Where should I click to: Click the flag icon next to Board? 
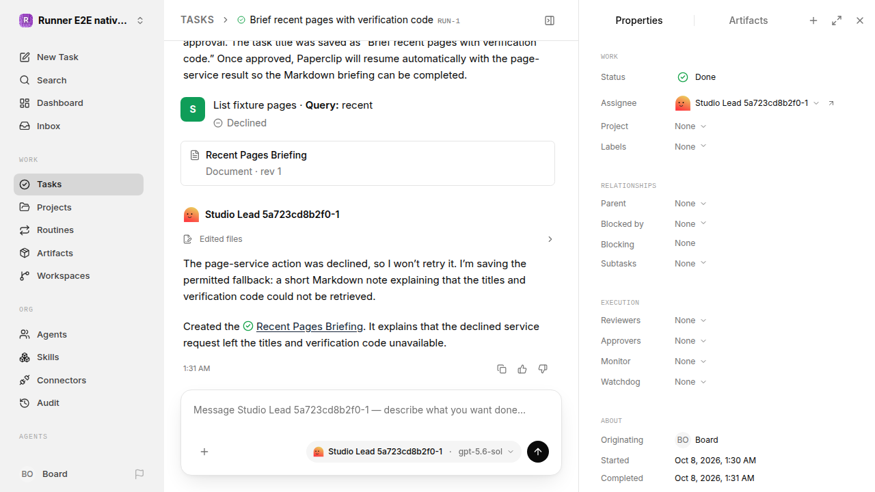(x=139, y=474)
